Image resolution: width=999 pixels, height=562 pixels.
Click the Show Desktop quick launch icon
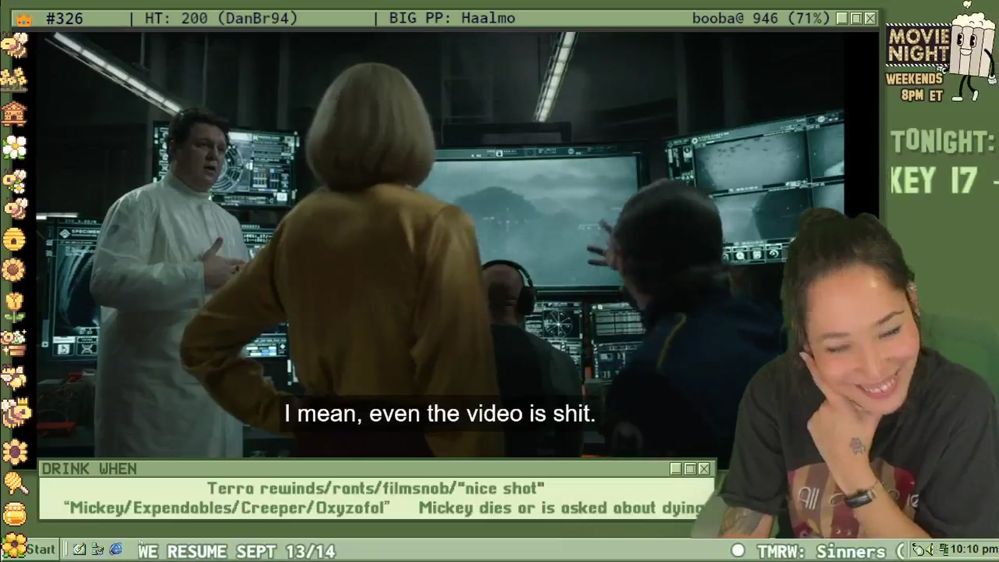[80, 549]
